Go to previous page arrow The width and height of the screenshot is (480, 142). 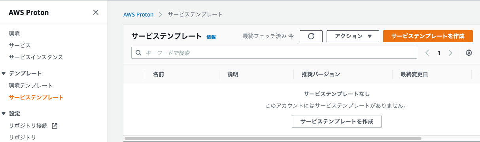pos(427,53)
